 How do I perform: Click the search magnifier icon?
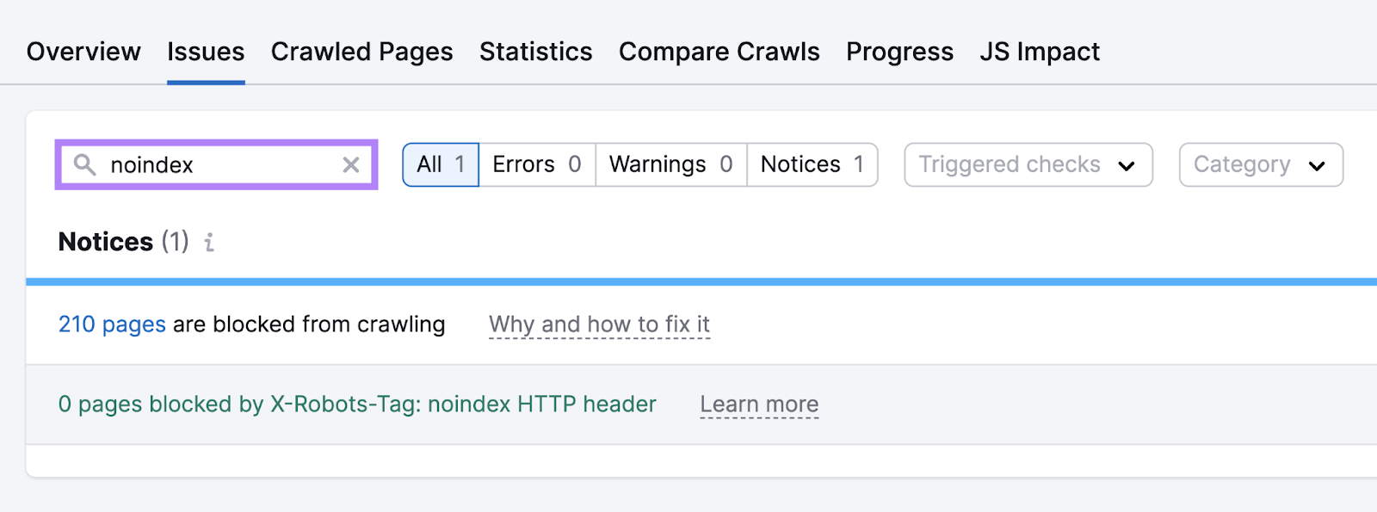[84, 164]
